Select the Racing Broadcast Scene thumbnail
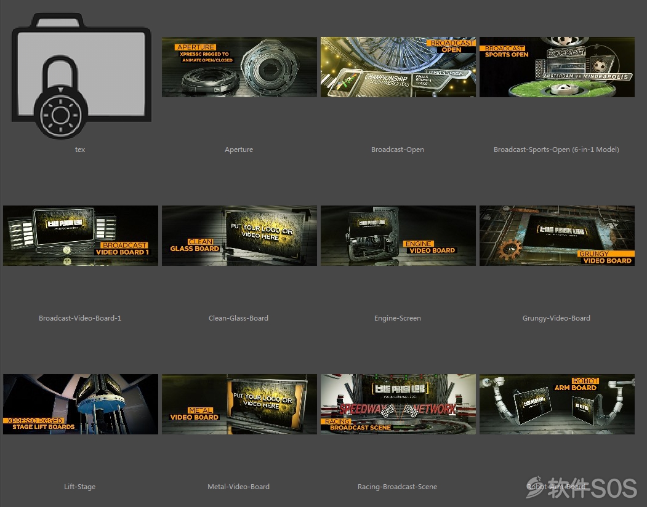Viewport: 647px width, 507px height. (398, 404)
